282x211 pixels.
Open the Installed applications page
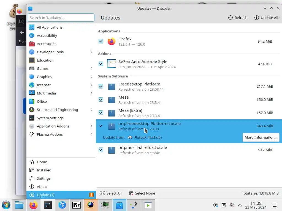(61, 170)
